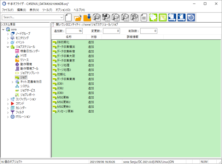Open ジョブレポート tree item
The width and height of the screenshot is (222, 164).
click(28, 95)
